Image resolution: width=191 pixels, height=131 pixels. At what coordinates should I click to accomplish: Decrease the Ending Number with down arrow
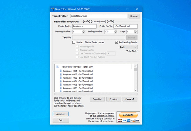pyautogui.click(x=115, y=32)
